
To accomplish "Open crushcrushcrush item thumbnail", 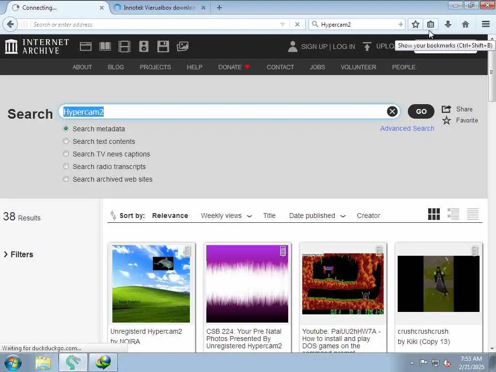I will pyautogui.click(x=438, y=284).
